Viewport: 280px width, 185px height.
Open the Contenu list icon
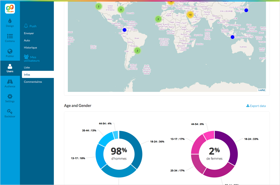[10, 36]
